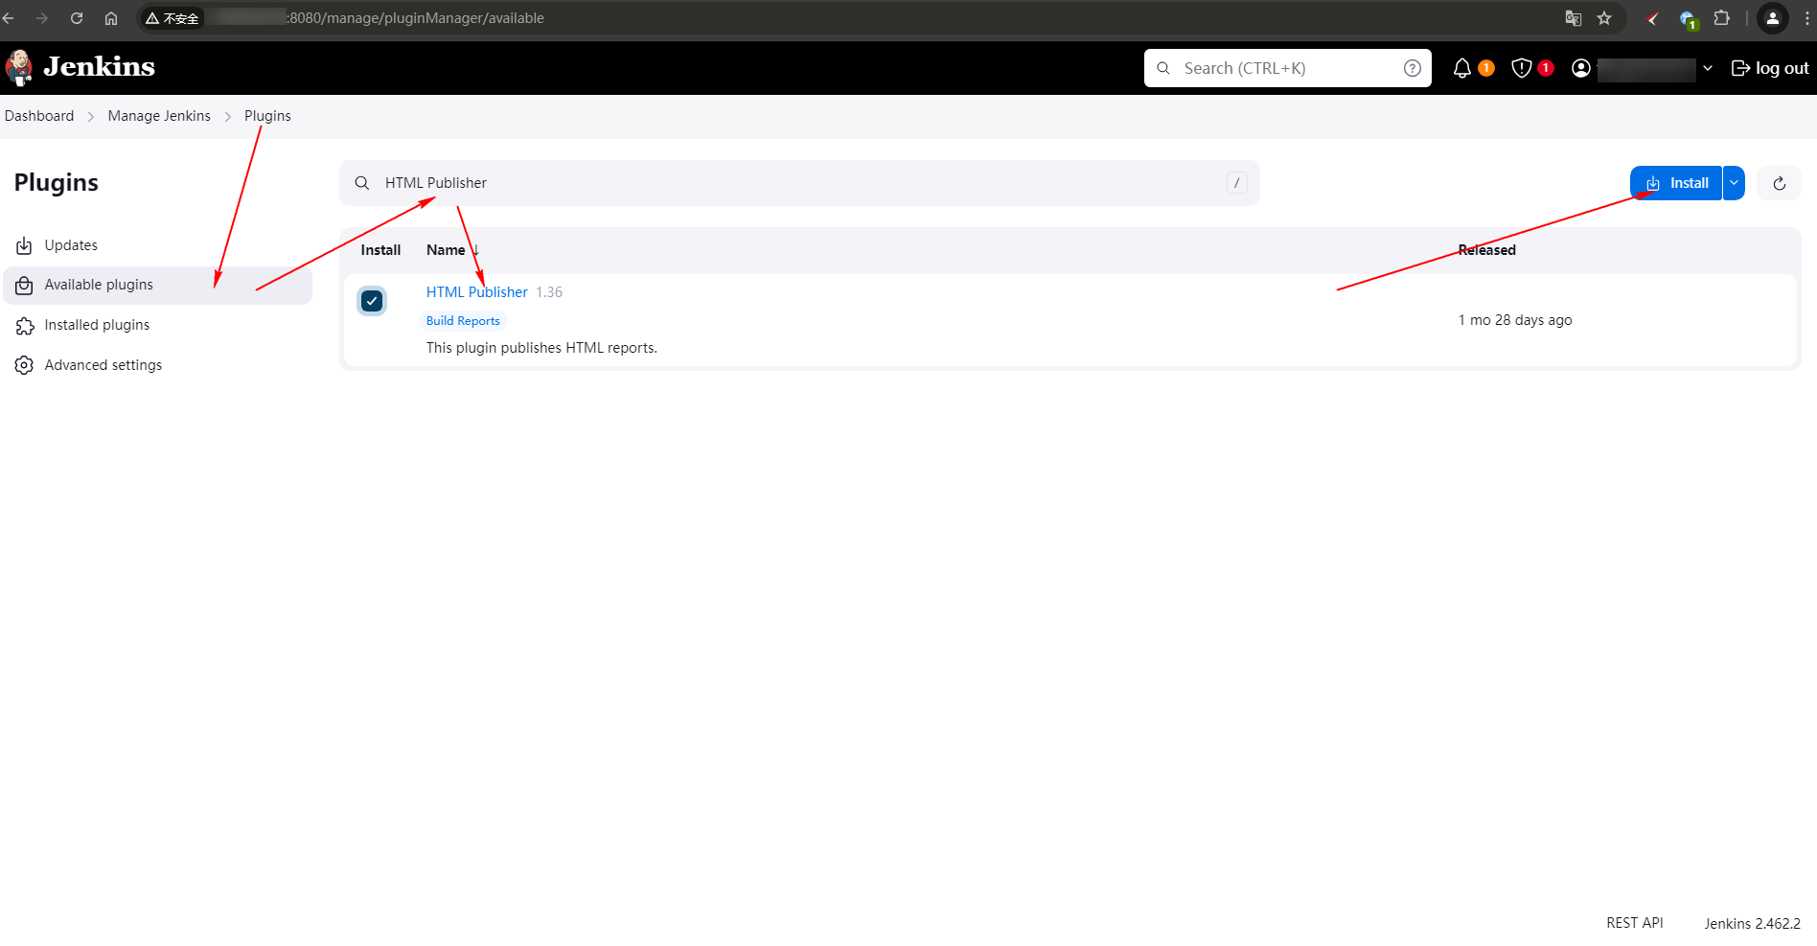Screen dimensions: 1817x946
Task: Click slash shortcut hint in search field
Action: 1237,183
